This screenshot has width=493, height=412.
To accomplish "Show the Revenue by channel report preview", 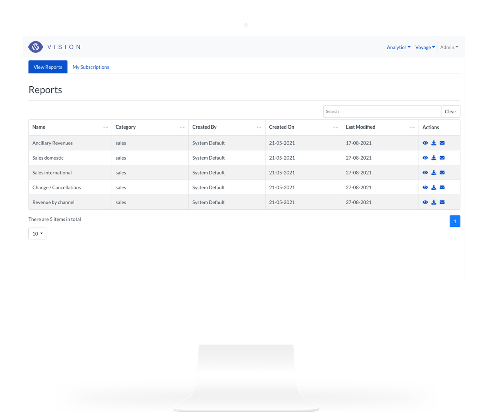I will pyautogui.click(x=425, y=202).
